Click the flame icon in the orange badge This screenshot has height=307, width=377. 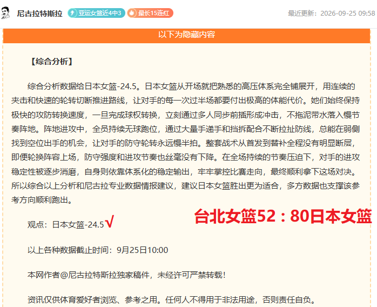132,13
